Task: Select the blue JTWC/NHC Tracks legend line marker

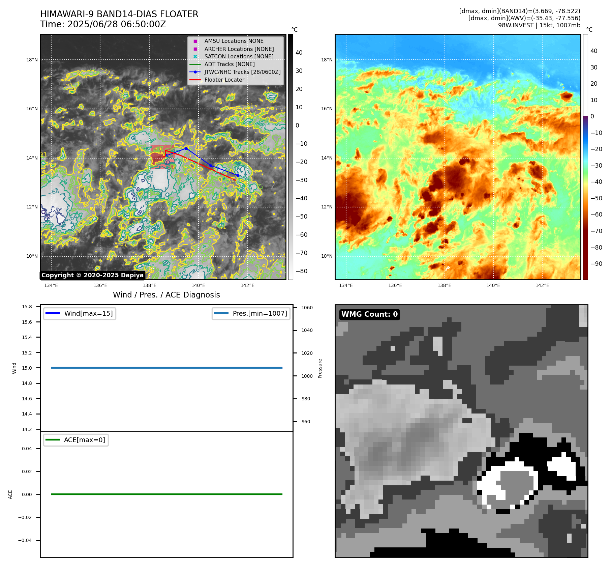Action: [195, 72]
